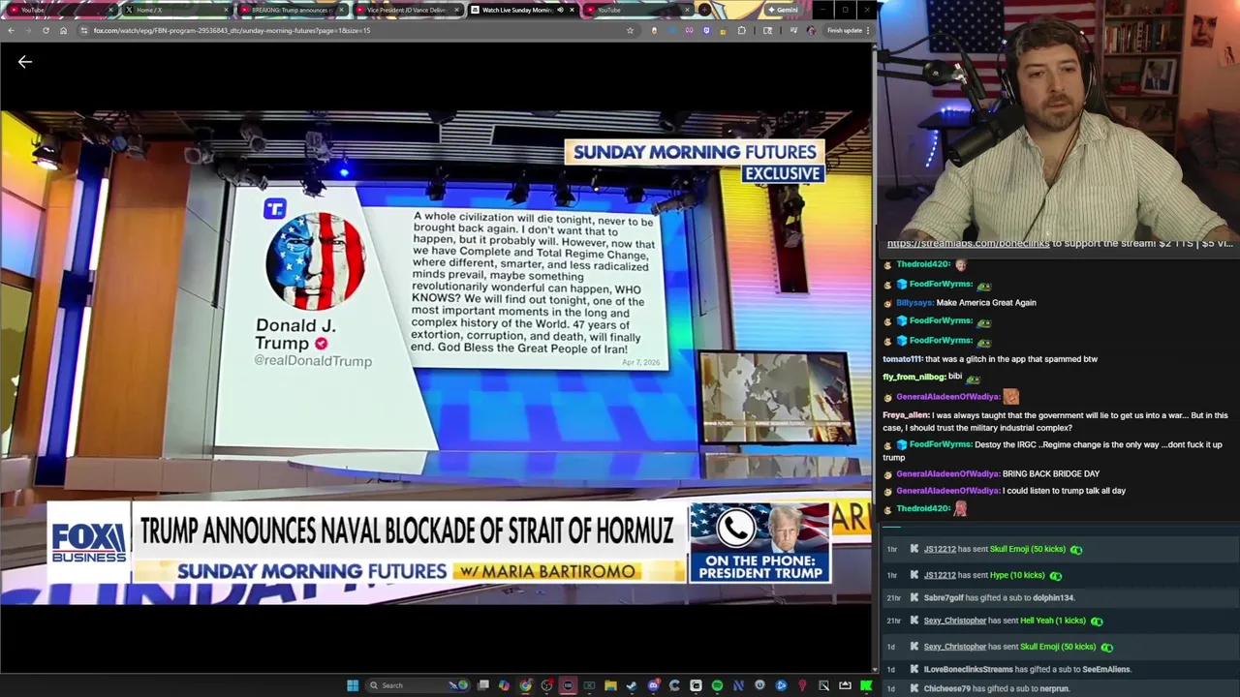Open Google Chrome from the taskbar
The image size is (1240, 697).
[525, 685]
